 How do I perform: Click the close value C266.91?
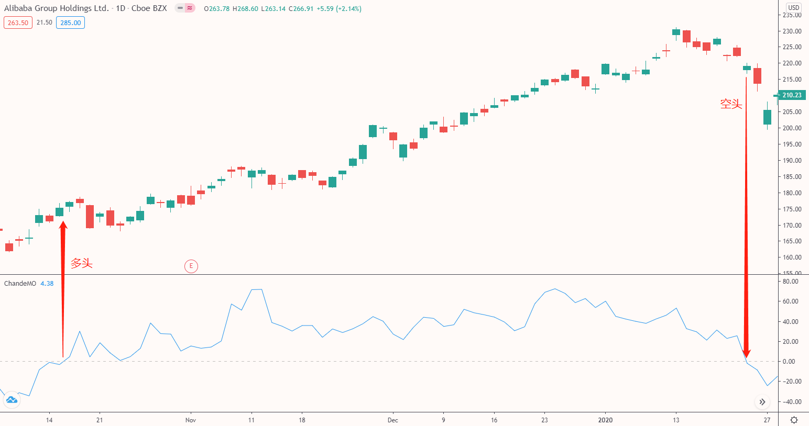click(301, 9)
